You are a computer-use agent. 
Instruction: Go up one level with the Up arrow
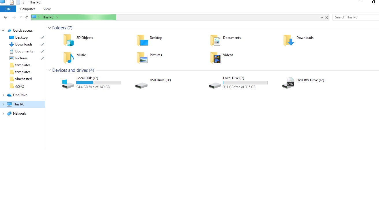(27, 17)
